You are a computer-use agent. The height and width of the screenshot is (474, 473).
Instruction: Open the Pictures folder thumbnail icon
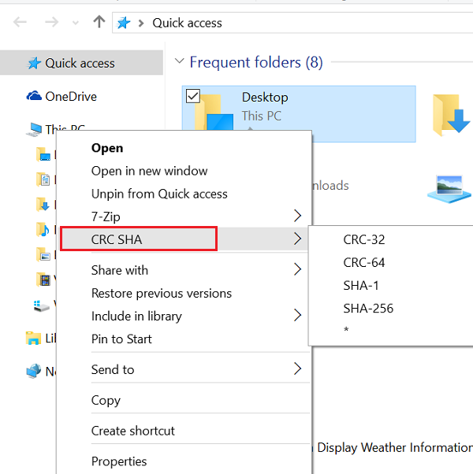[449, 188]
